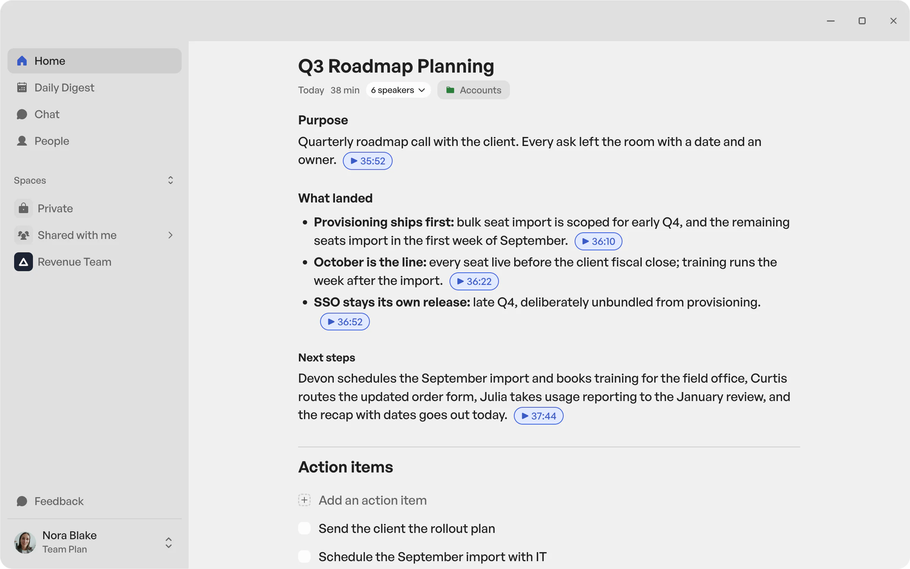
Task: Go to the Home sidebar item
Action: click(95, 61)
